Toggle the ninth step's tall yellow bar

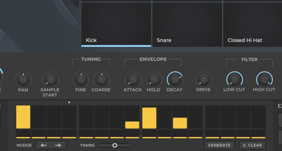[149, 118]
